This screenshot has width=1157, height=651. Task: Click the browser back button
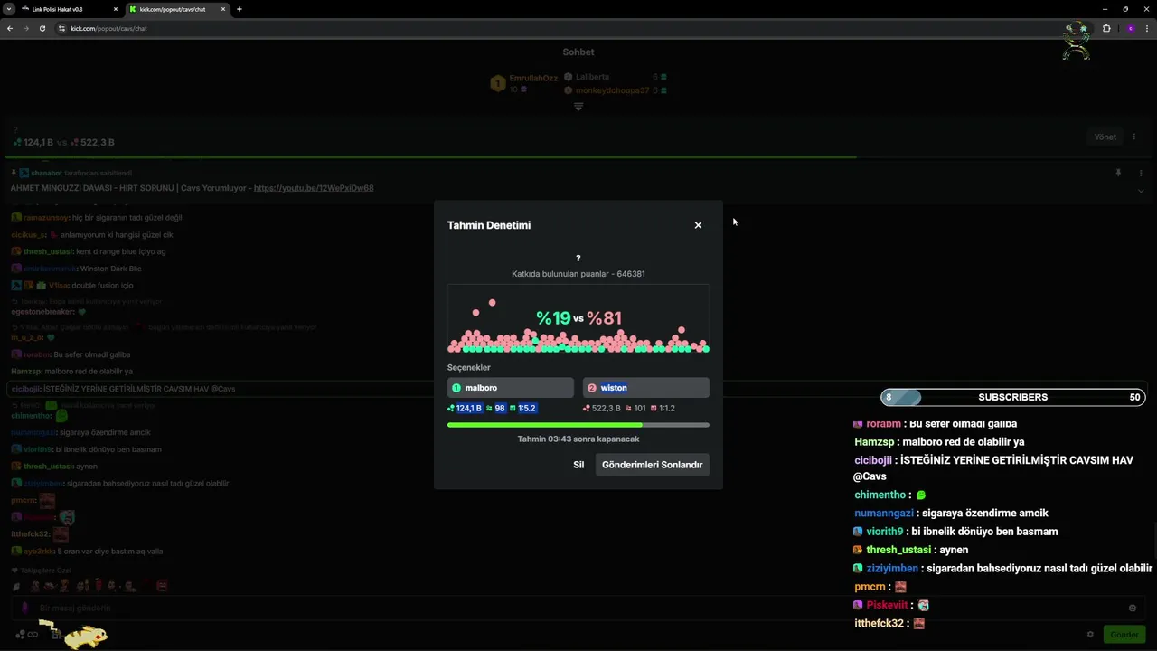click(x=10, y=28)
